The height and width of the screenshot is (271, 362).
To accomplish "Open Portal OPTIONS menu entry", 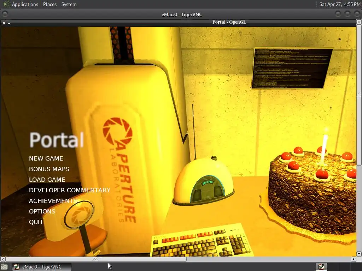I will [x=42, y=212].
